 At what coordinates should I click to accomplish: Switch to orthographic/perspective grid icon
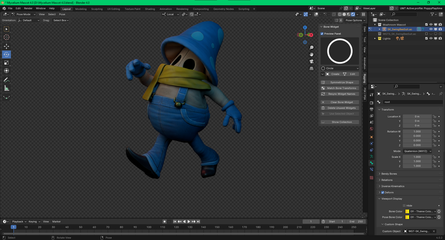312,68
